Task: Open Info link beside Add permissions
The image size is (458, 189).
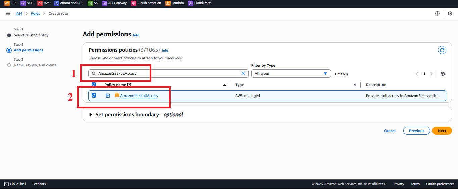Action: [x=136, y=35]
